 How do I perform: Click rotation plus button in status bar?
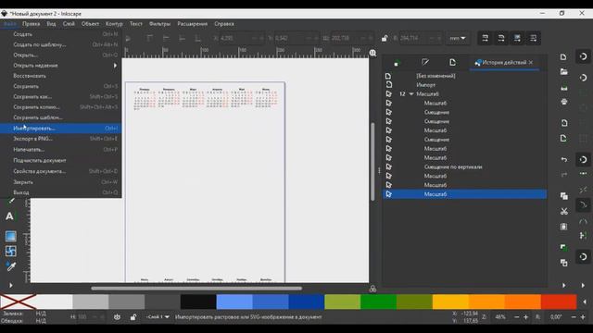click(x=583, y=317)
